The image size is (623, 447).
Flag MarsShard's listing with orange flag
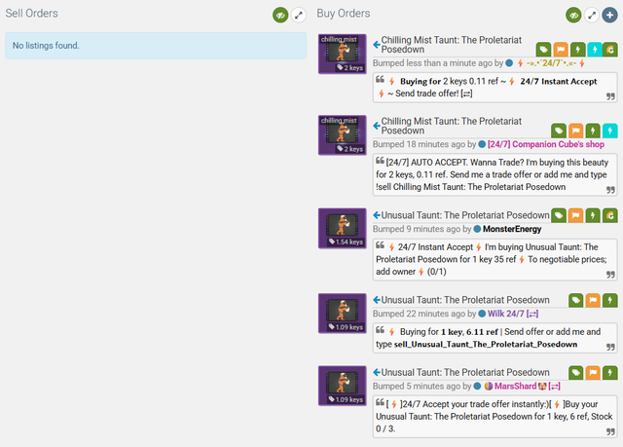point(593,373)
